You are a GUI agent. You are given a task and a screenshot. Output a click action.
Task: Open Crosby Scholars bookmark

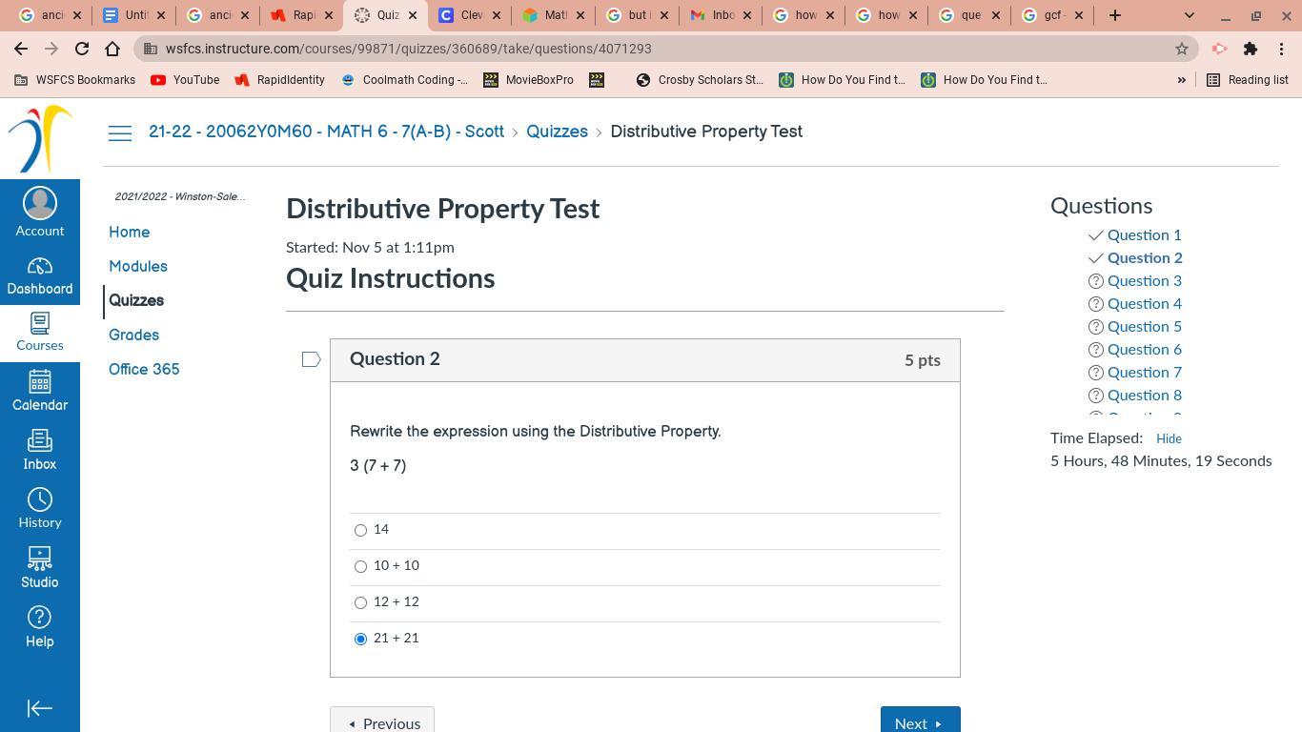(701, 80)
